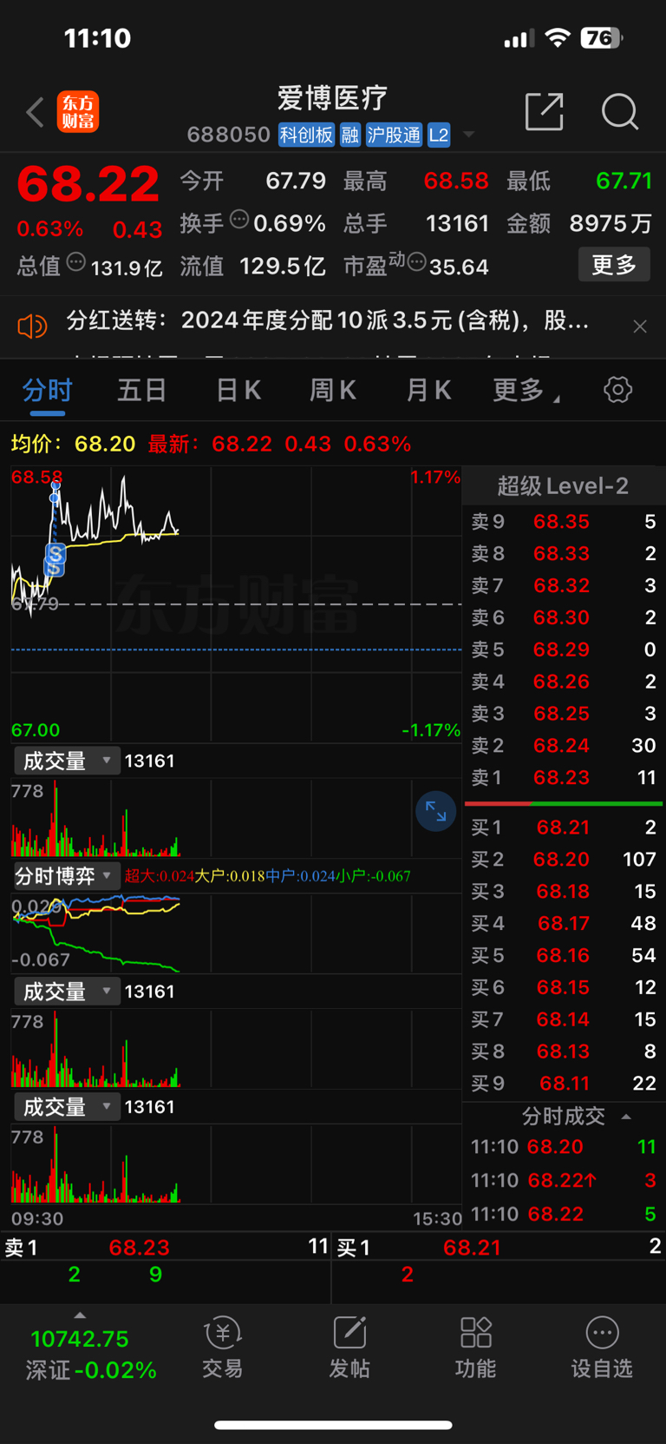The width and height of the screenshot is (666, 1444).
Task: Tap the info icon next to 换手
Action: click(x=239, y=220)
